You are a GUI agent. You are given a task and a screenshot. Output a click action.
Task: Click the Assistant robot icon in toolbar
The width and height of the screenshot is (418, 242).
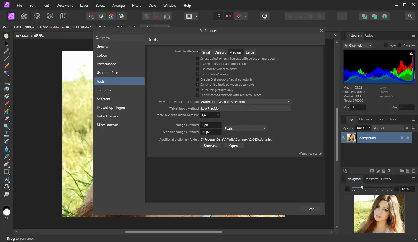(x=264, y=16)
